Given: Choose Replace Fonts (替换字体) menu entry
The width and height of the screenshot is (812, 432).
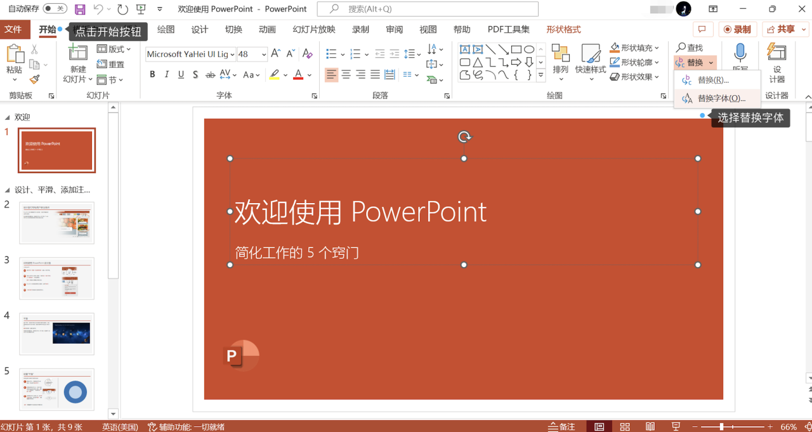Looking at the screenshot, I should pos(717,98).
